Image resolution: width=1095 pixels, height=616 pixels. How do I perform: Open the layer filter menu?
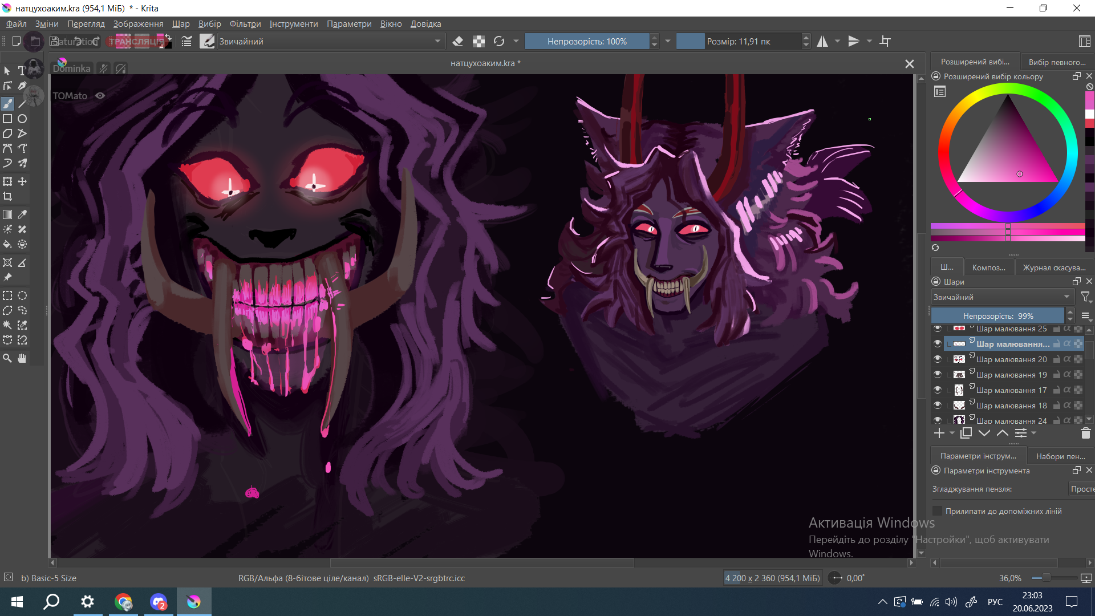pyautogui.click(x=1086, y=297)
